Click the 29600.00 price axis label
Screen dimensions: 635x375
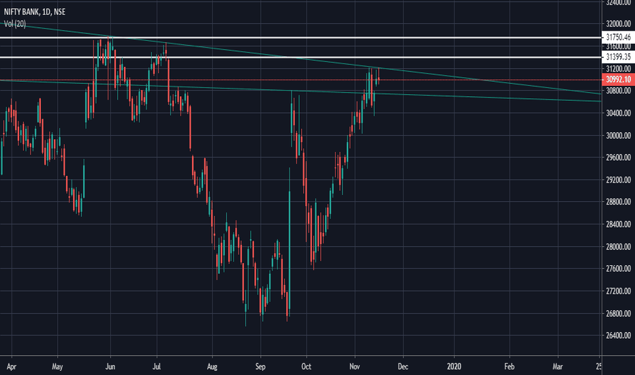(x=618, y=157)
